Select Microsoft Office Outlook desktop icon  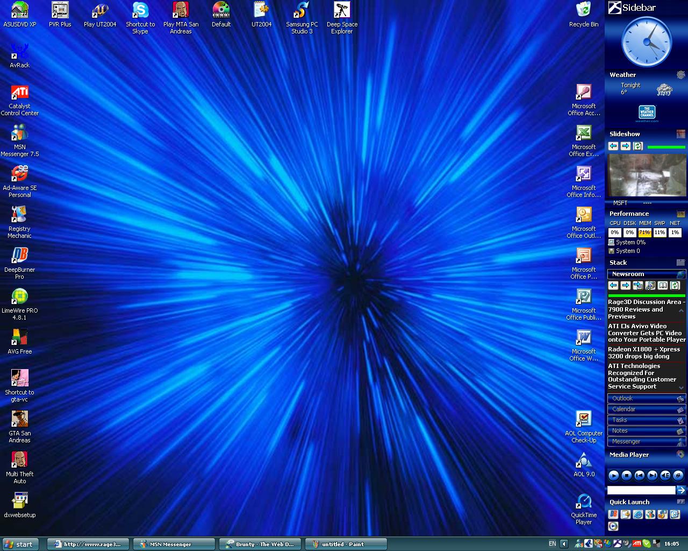click(x=584, y=223)
